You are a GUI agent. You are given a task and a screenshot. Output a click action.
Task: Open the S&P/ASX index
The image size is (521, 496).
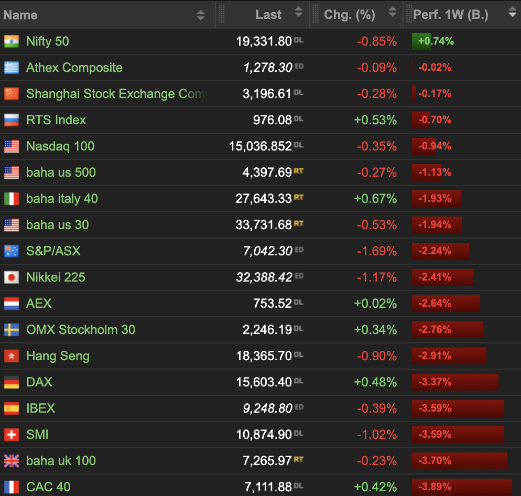tap(53, 251)
